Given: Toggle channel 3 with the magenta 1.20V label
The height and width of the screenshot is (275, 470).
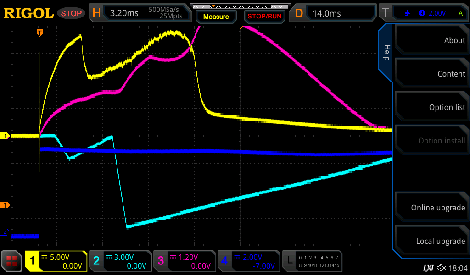Looking at the screenshot, I should point(185,261).
